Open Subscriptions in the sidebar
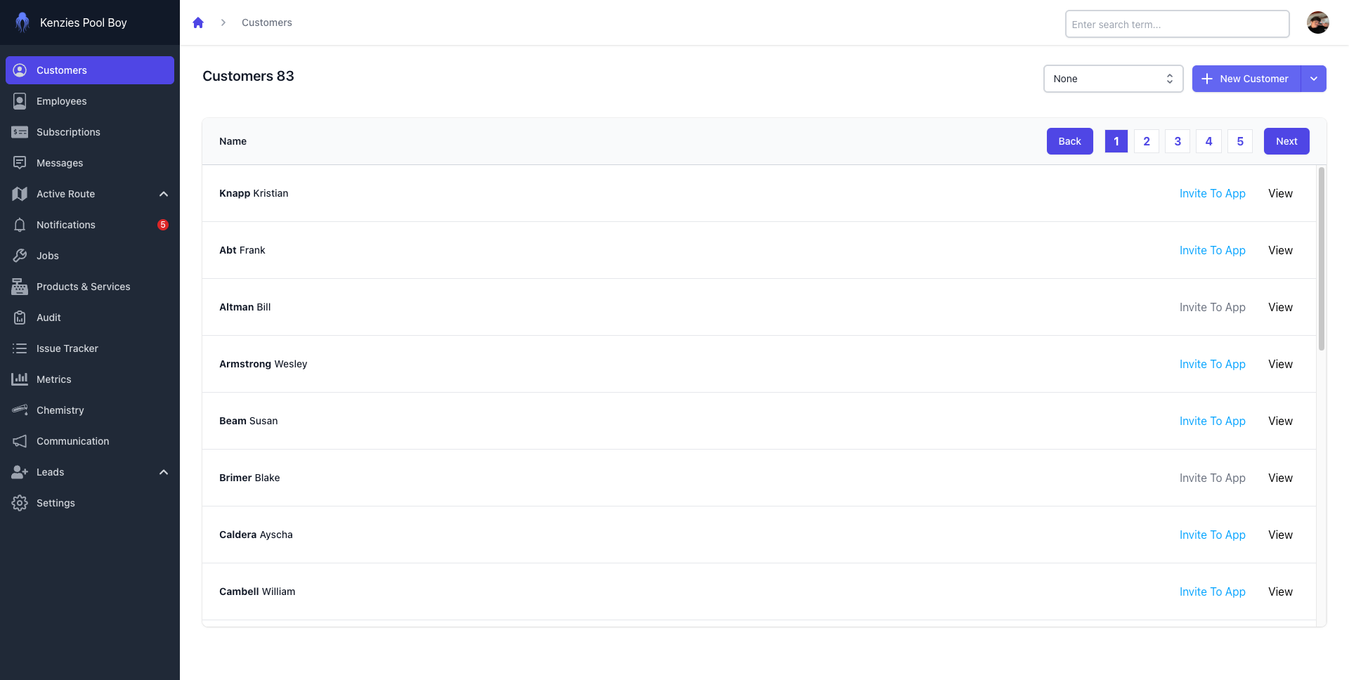The height and width of the screenshot is (680, 1349). coord(68,132)
